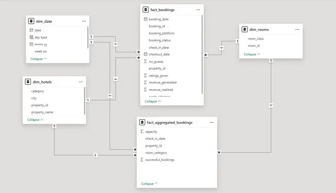Select the booking_platform field
Image resolution: width=336 pixels, height=193 pixels.
(x=162, y=33)
